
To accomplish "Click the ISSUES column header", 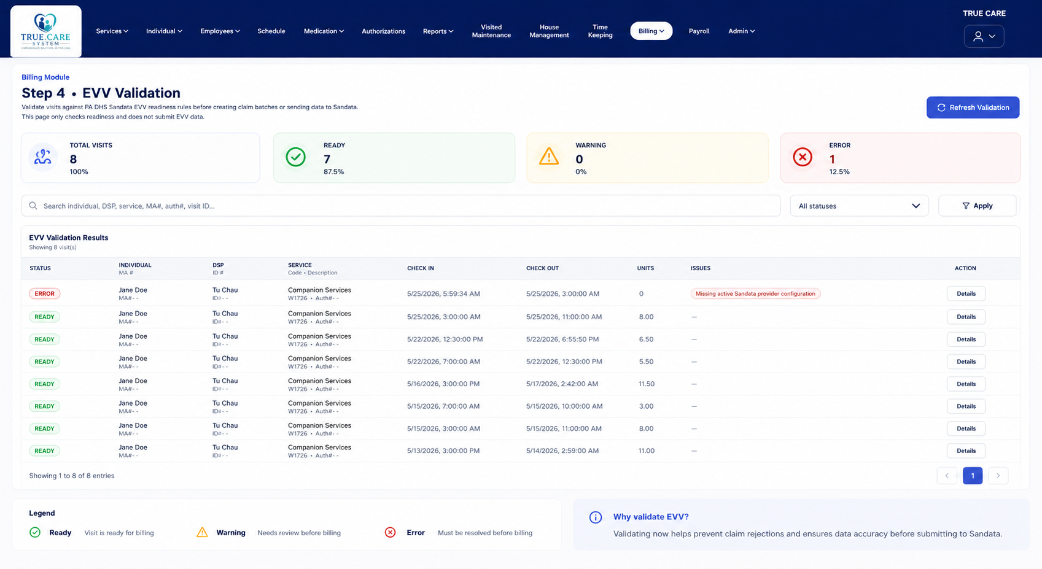I will [700, 268].
